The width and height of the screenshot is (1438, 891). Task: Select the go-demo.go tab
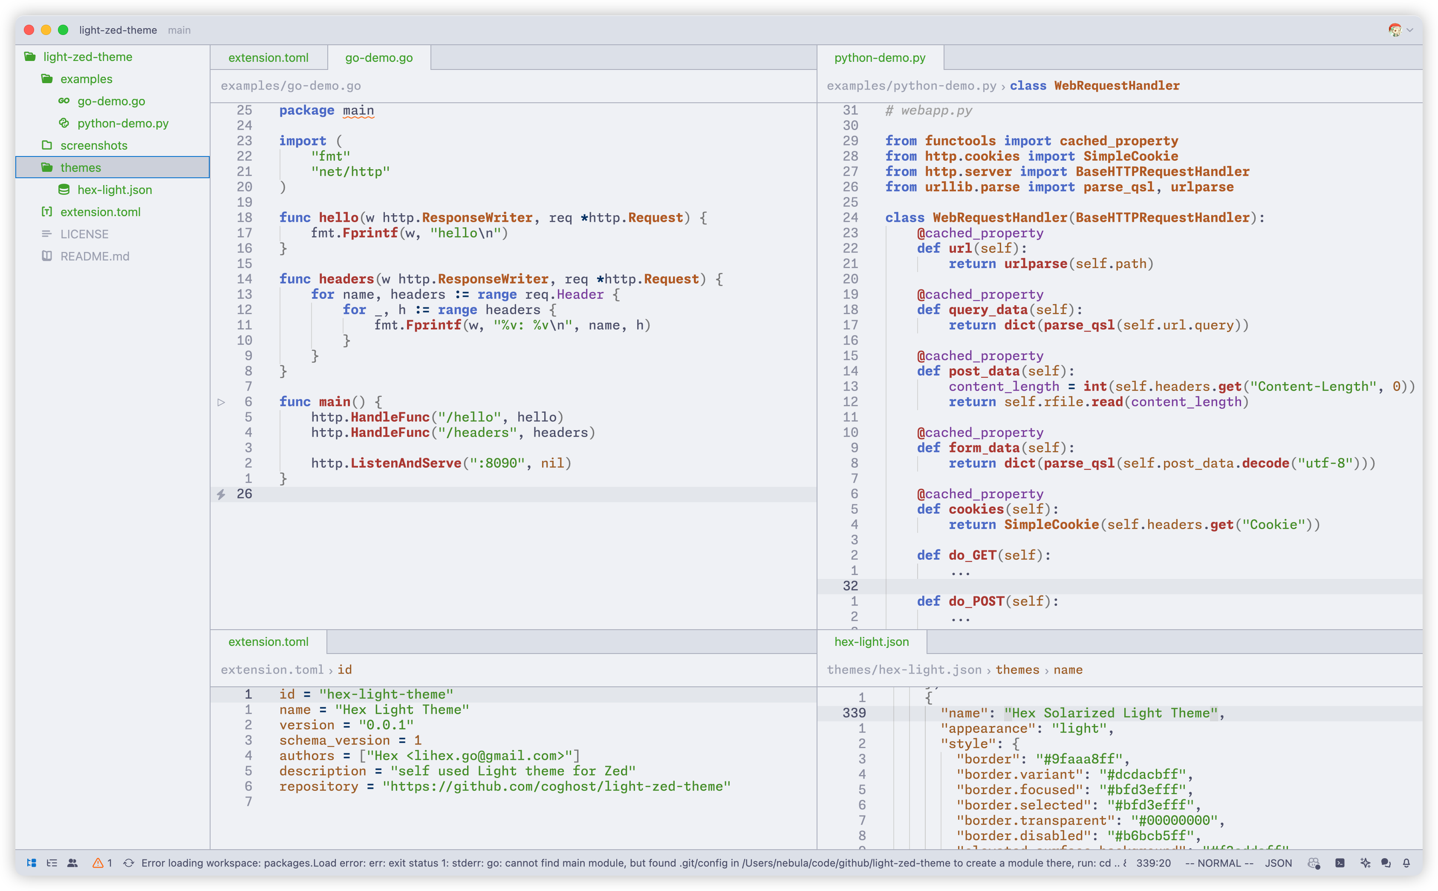[x=379, y=58]
